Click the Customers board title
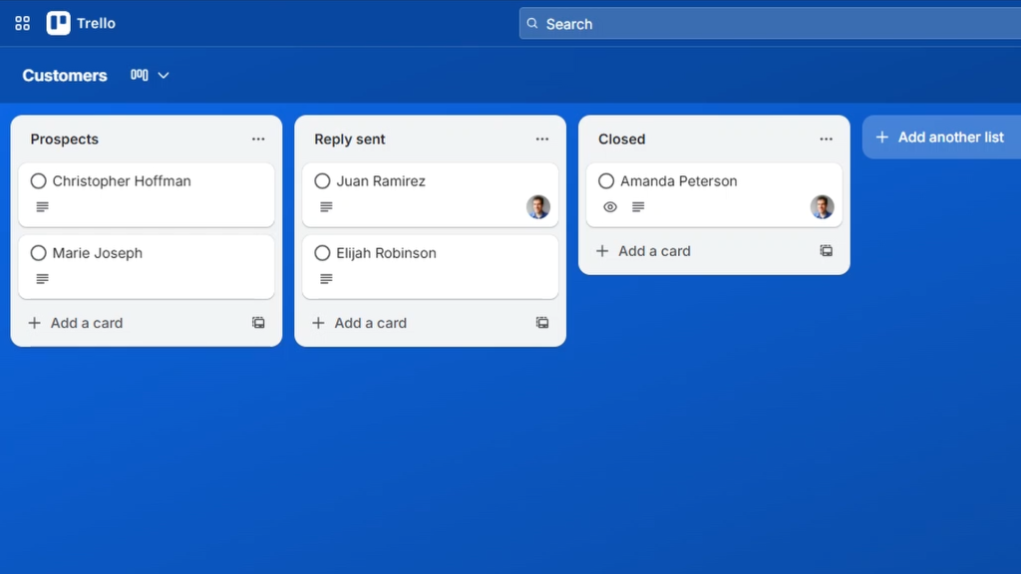 pos(65,76)
